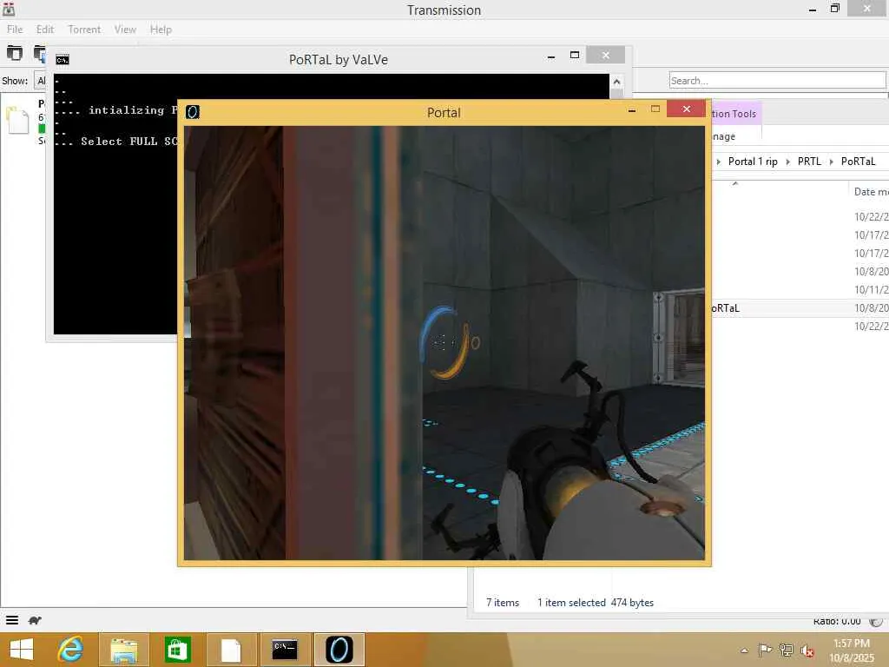
Task: Open the Help menu in Transmission
Action: coord(161,30)
